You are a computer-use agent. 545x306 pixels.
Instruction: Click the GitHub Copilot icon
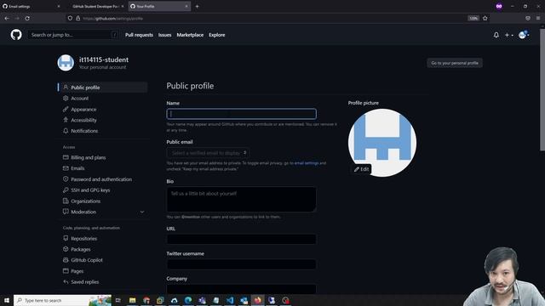66,260
